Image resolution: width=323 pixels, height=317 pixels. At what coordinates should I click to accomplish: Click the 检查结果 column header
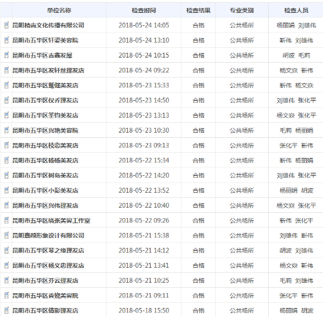198,10
